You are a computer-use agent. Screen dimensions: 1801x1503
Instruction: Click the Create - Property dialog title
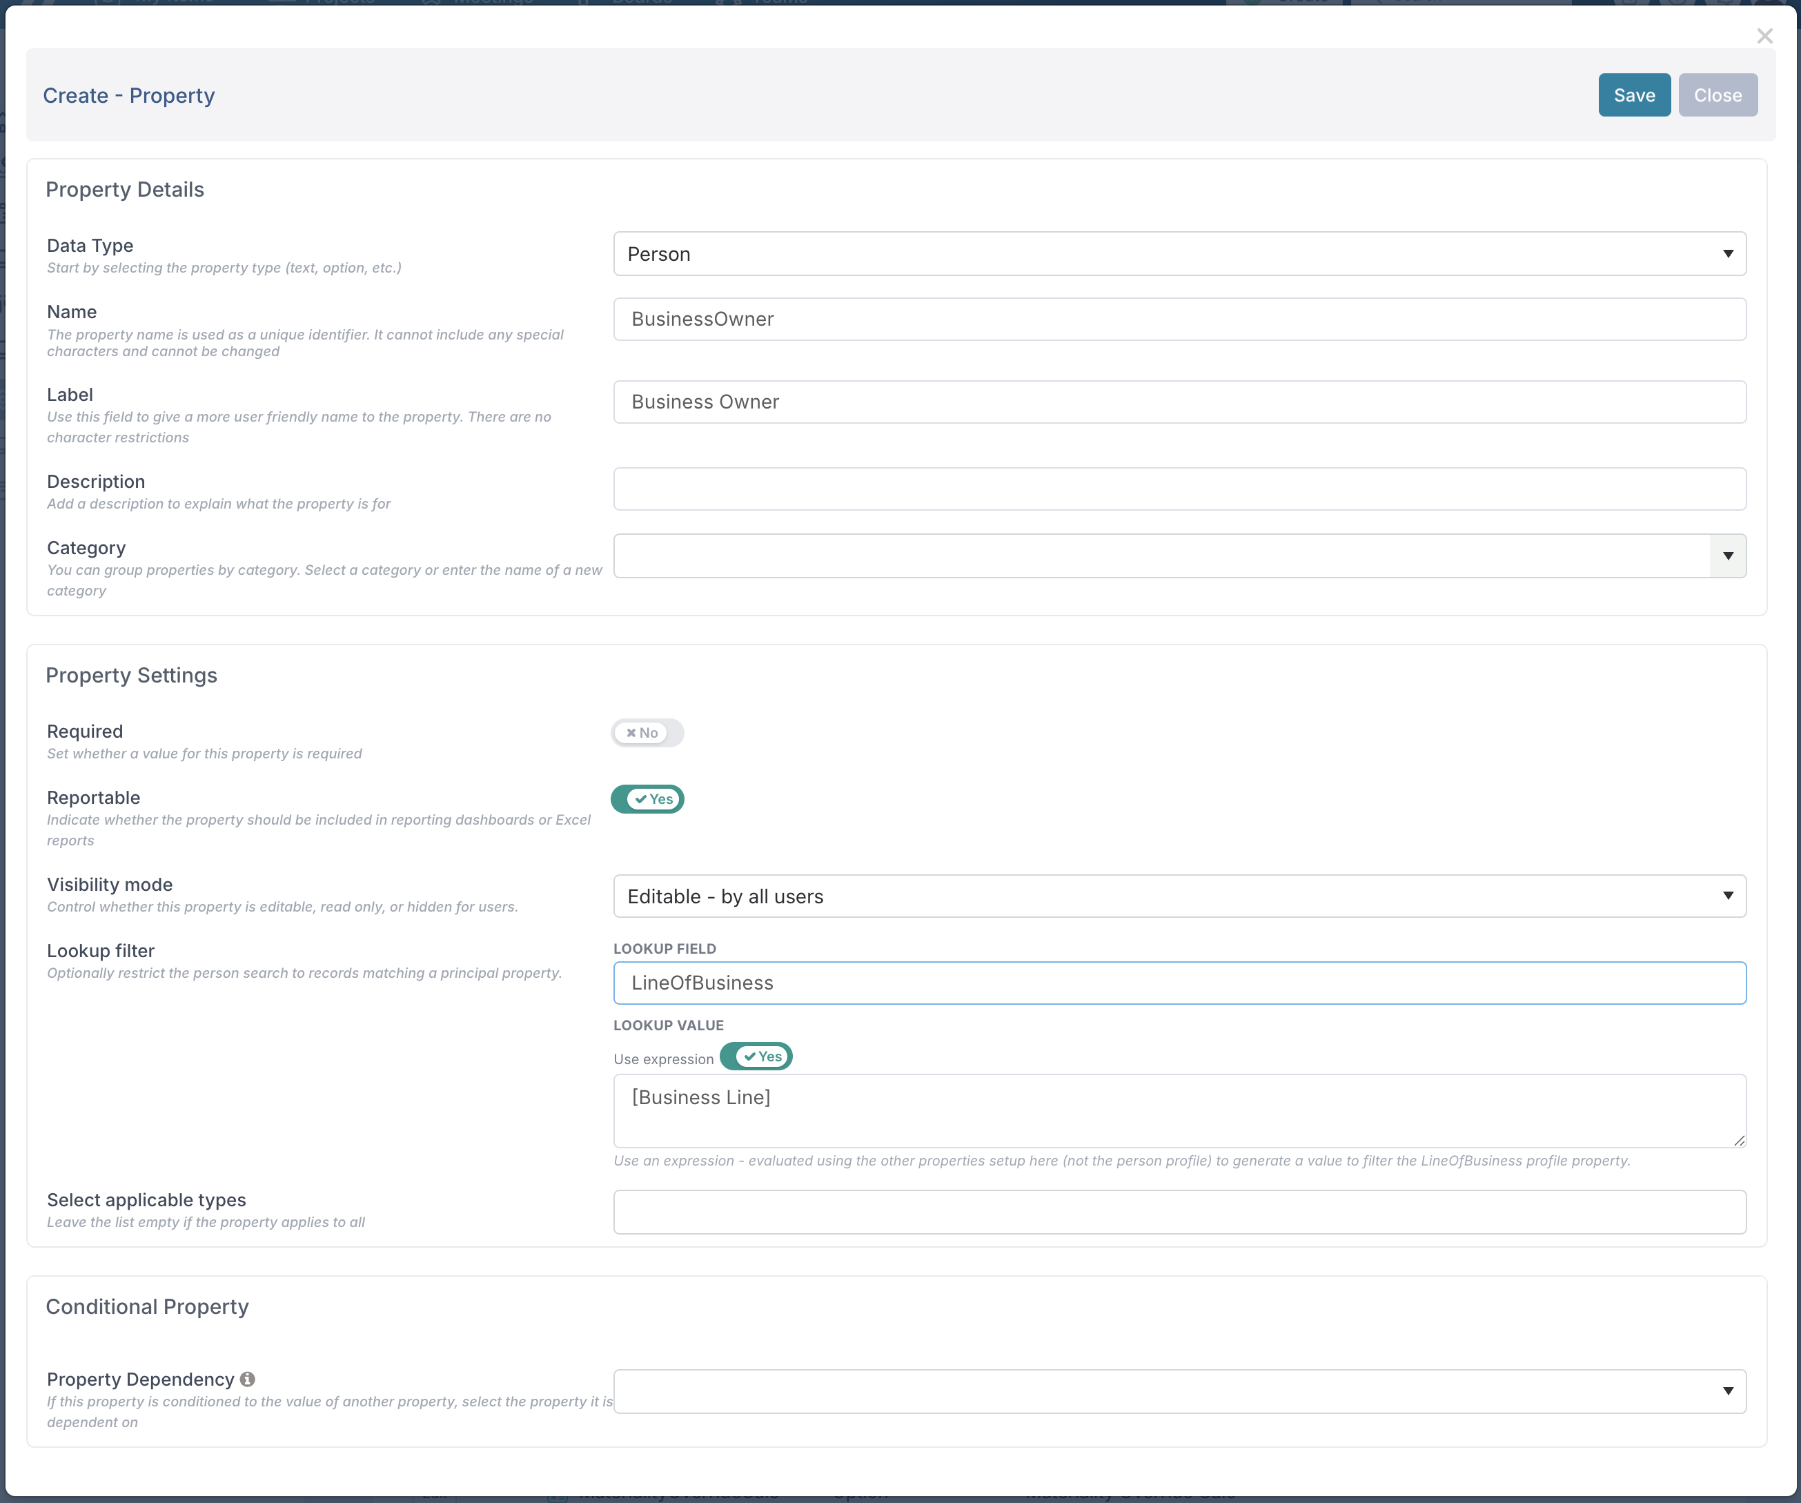pyautogui.click(x=128, y=95)
